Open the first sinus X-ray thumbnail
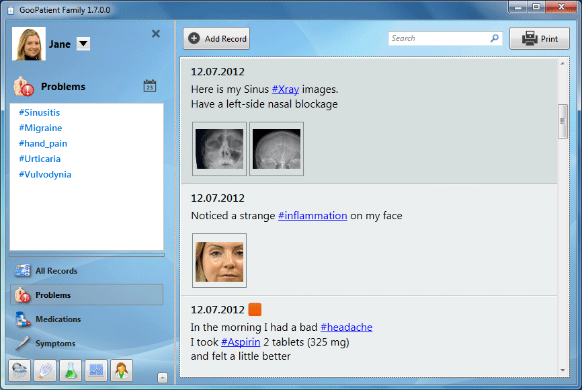The height and width of the screenshot is (390, 582). [219, 149]
